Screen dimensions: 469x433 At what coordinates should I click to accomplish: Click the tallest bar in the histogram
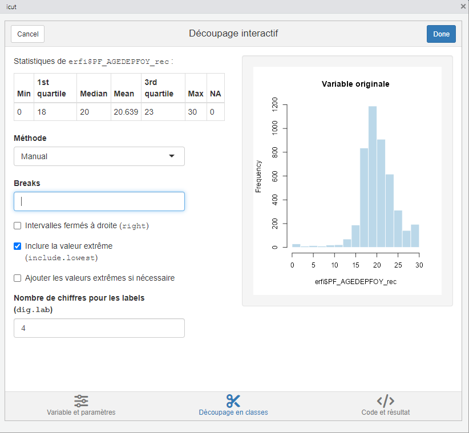[373, 177]
